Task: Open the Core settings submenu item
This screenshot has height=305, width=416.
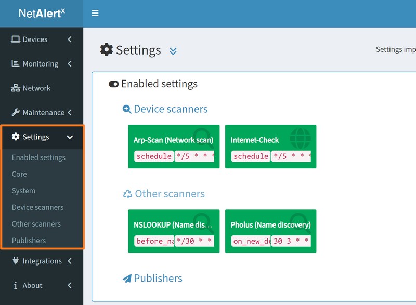Action: click(19, 174)
